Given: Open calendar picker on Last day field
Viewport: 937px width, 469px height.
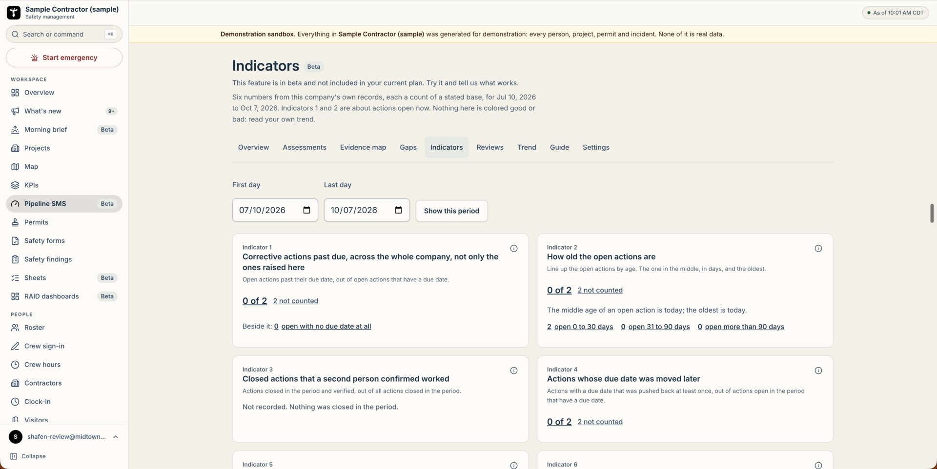Looking at the screenshot, I should point(398,210).
